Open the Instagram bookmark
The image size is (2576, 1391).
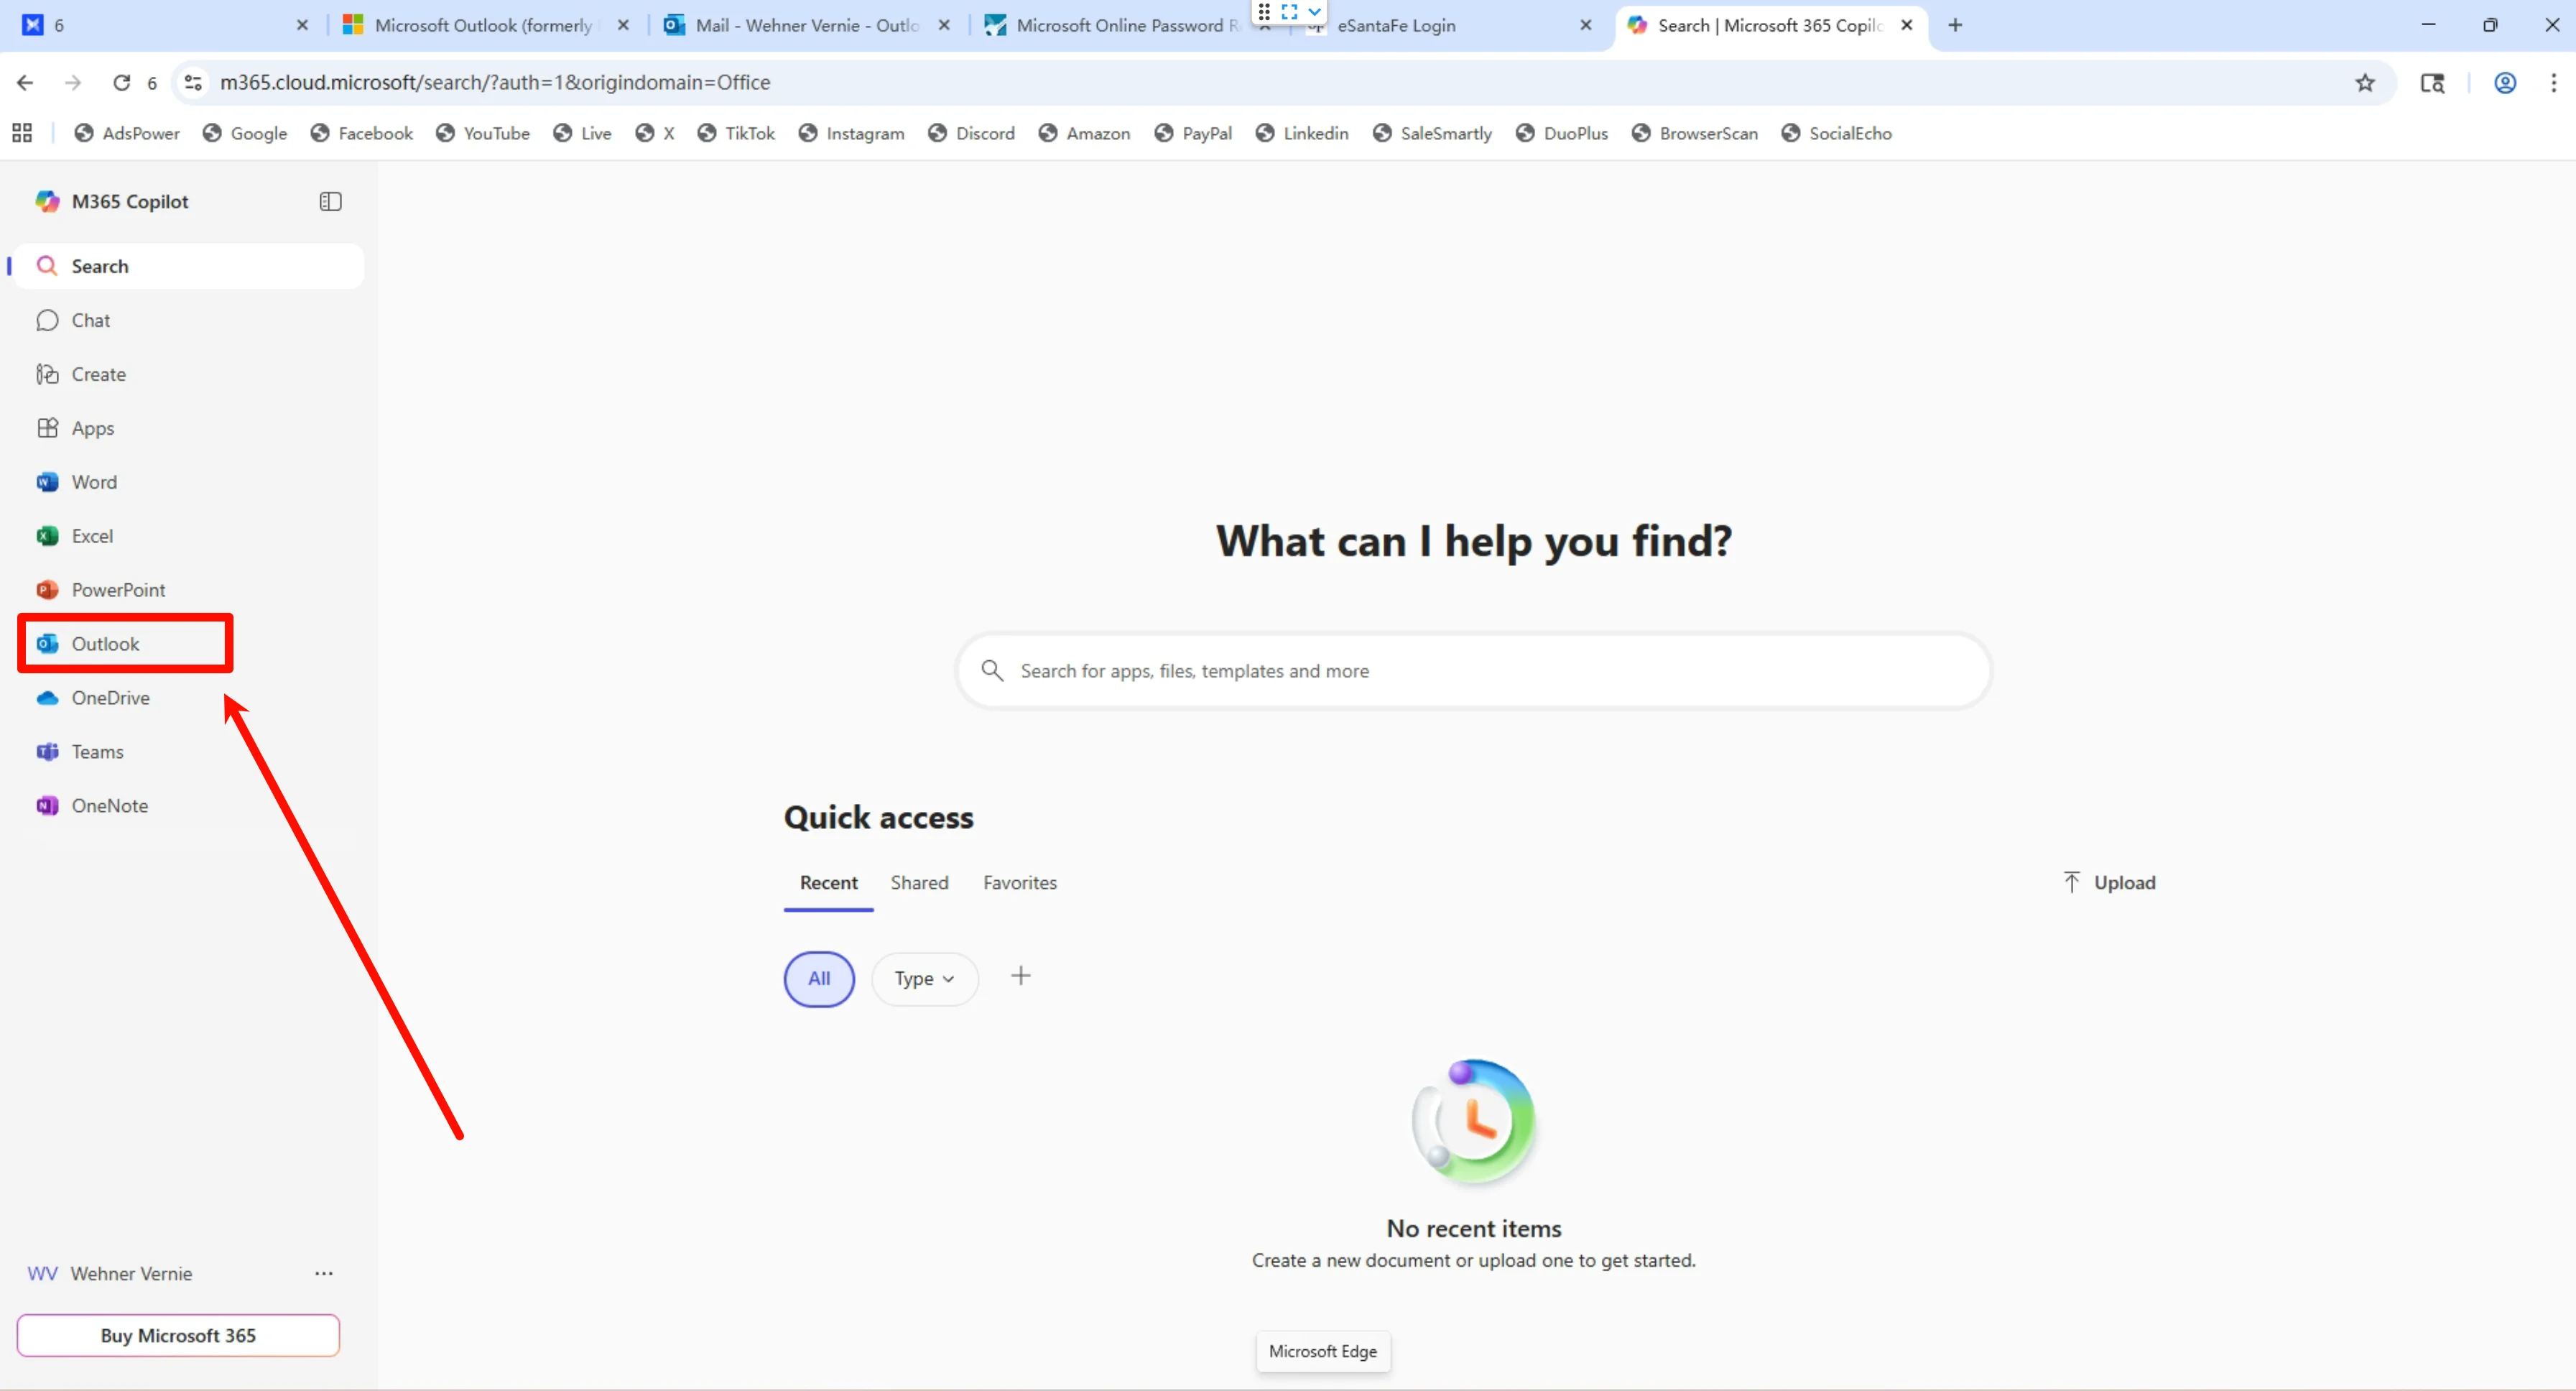click(851, 133)
